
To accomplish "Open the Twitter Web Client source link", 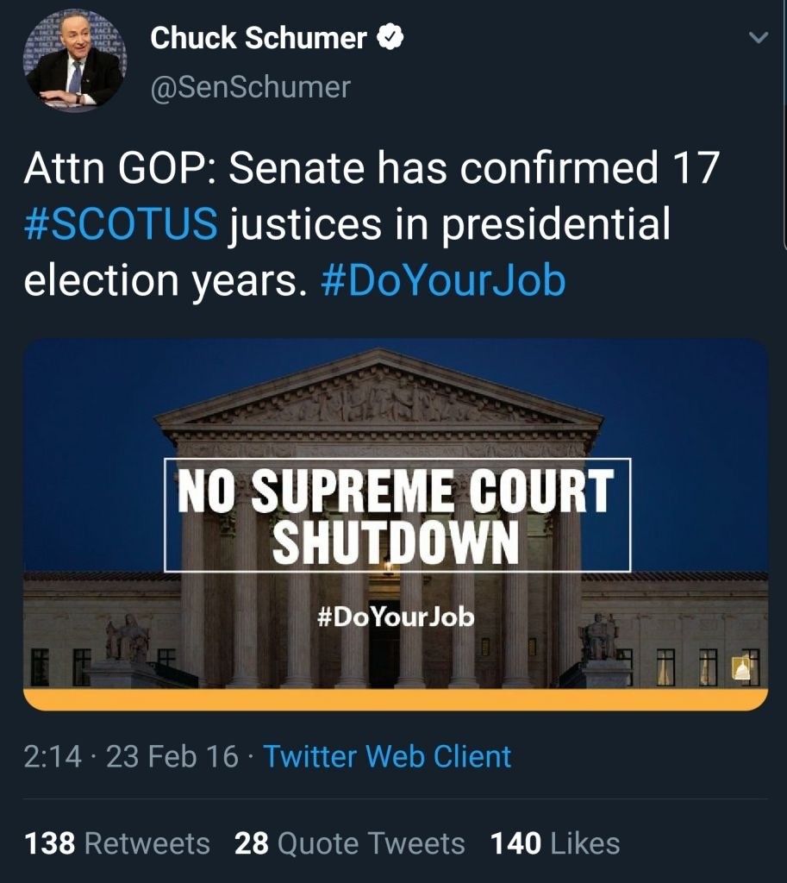I will [x=387, y=756].
